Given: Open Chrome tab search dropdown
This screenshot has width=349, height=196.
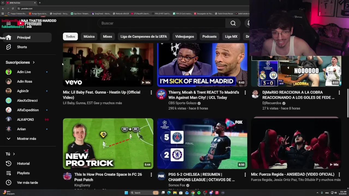Looking at the screenshot, I should click(3, 3).
